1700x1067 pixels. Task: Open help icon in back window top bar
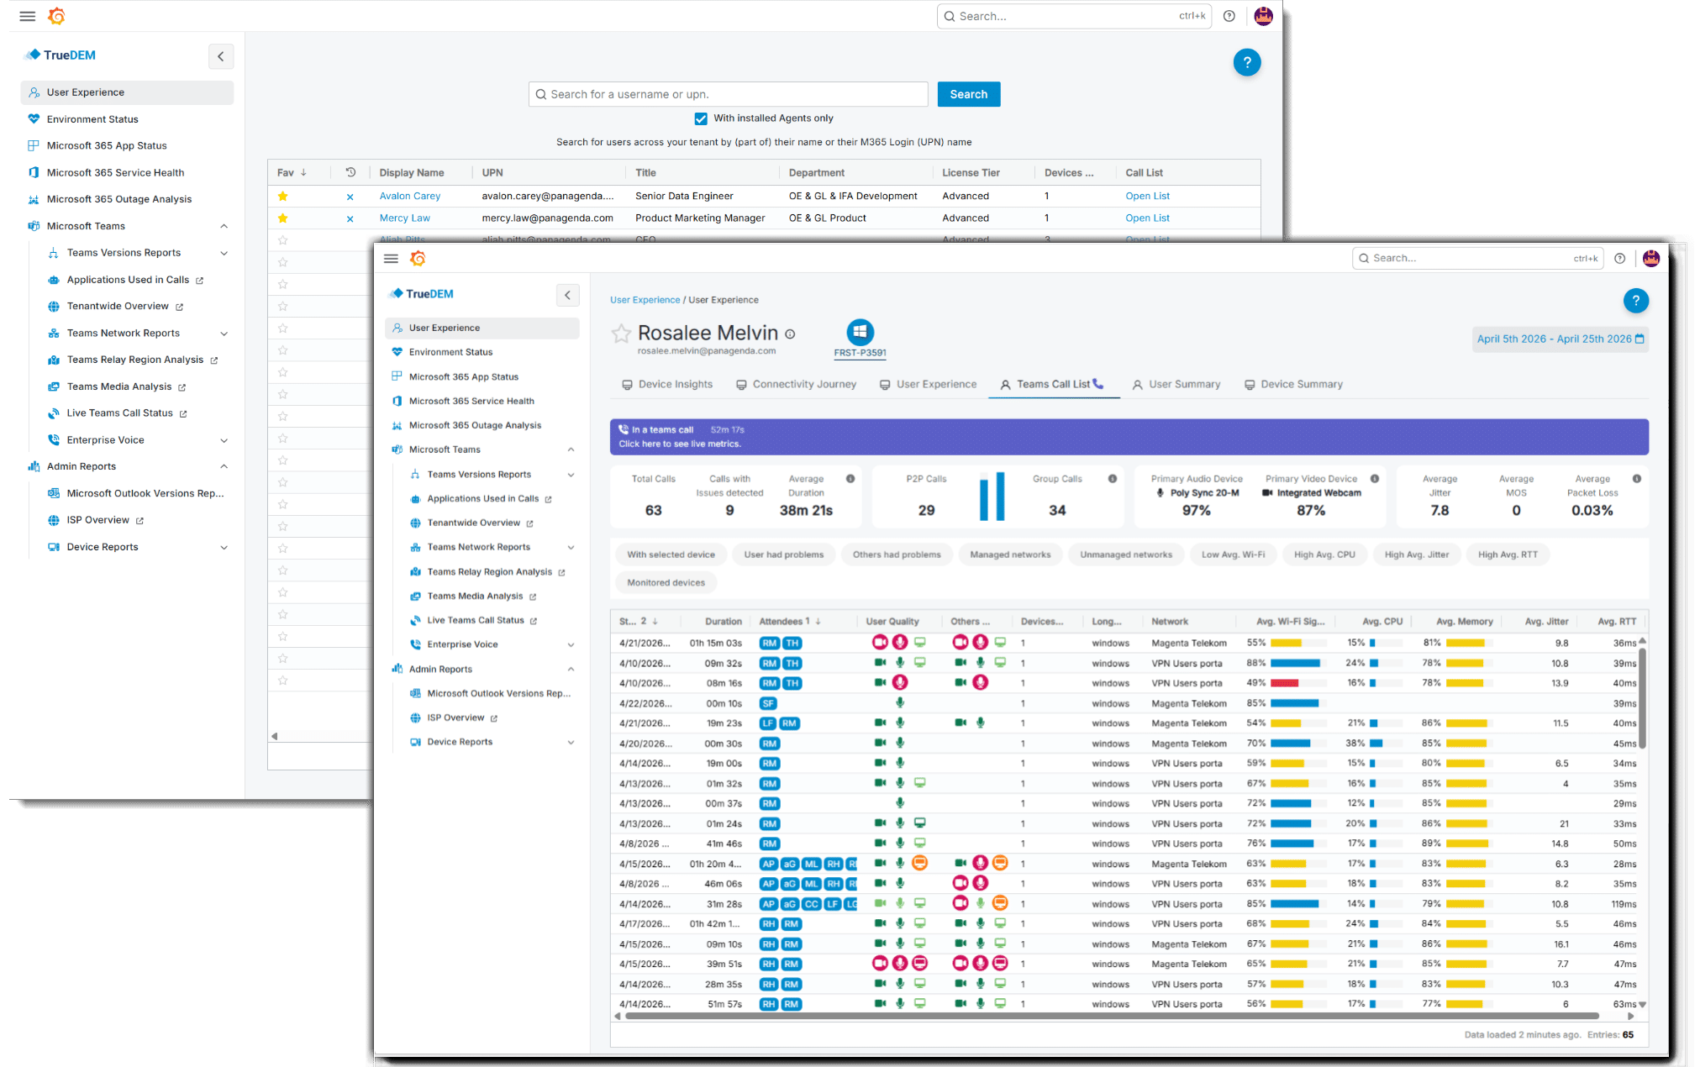click(1229, 16)
